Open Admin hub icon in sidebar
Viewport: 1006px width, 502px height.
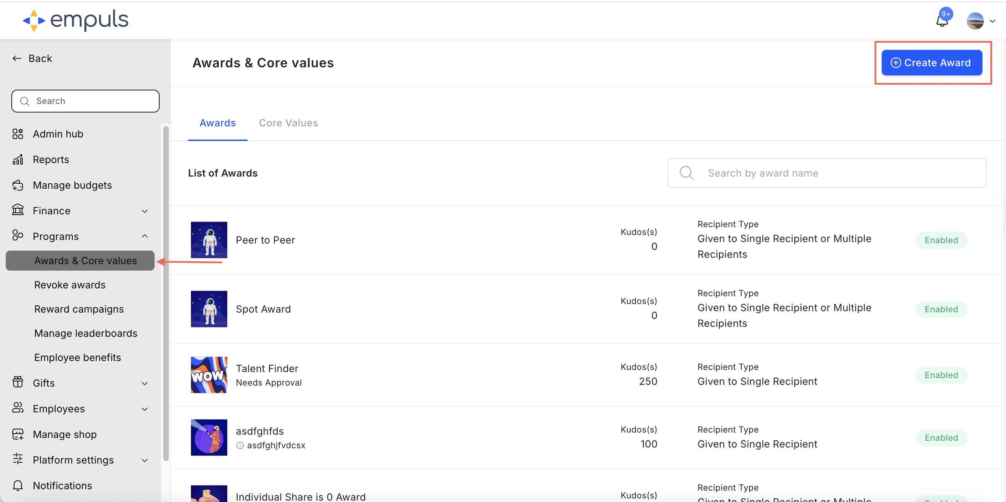click(17, 134)
